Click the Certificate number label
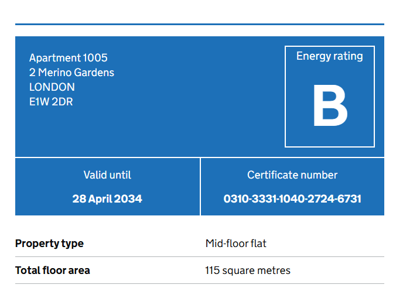Screen dimensions: 420x305 [292, 175]
